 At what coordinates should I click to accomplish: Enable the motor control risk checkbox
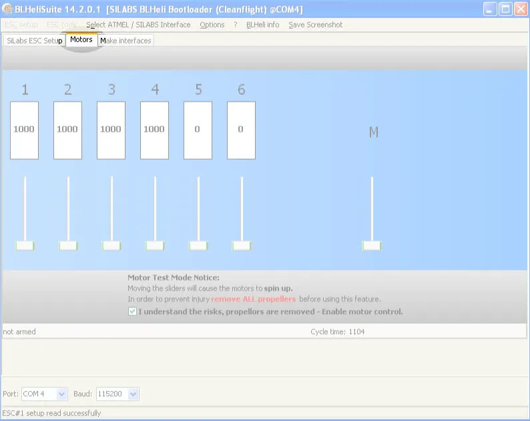pyautogui.click(x=132, y=311)
